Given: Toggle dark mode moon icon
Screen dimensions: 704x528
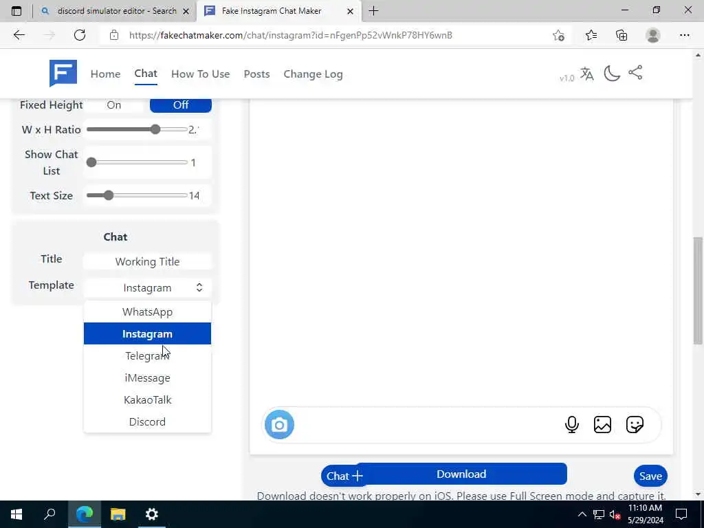Looking at the screenshot, I should coord(611,73).
